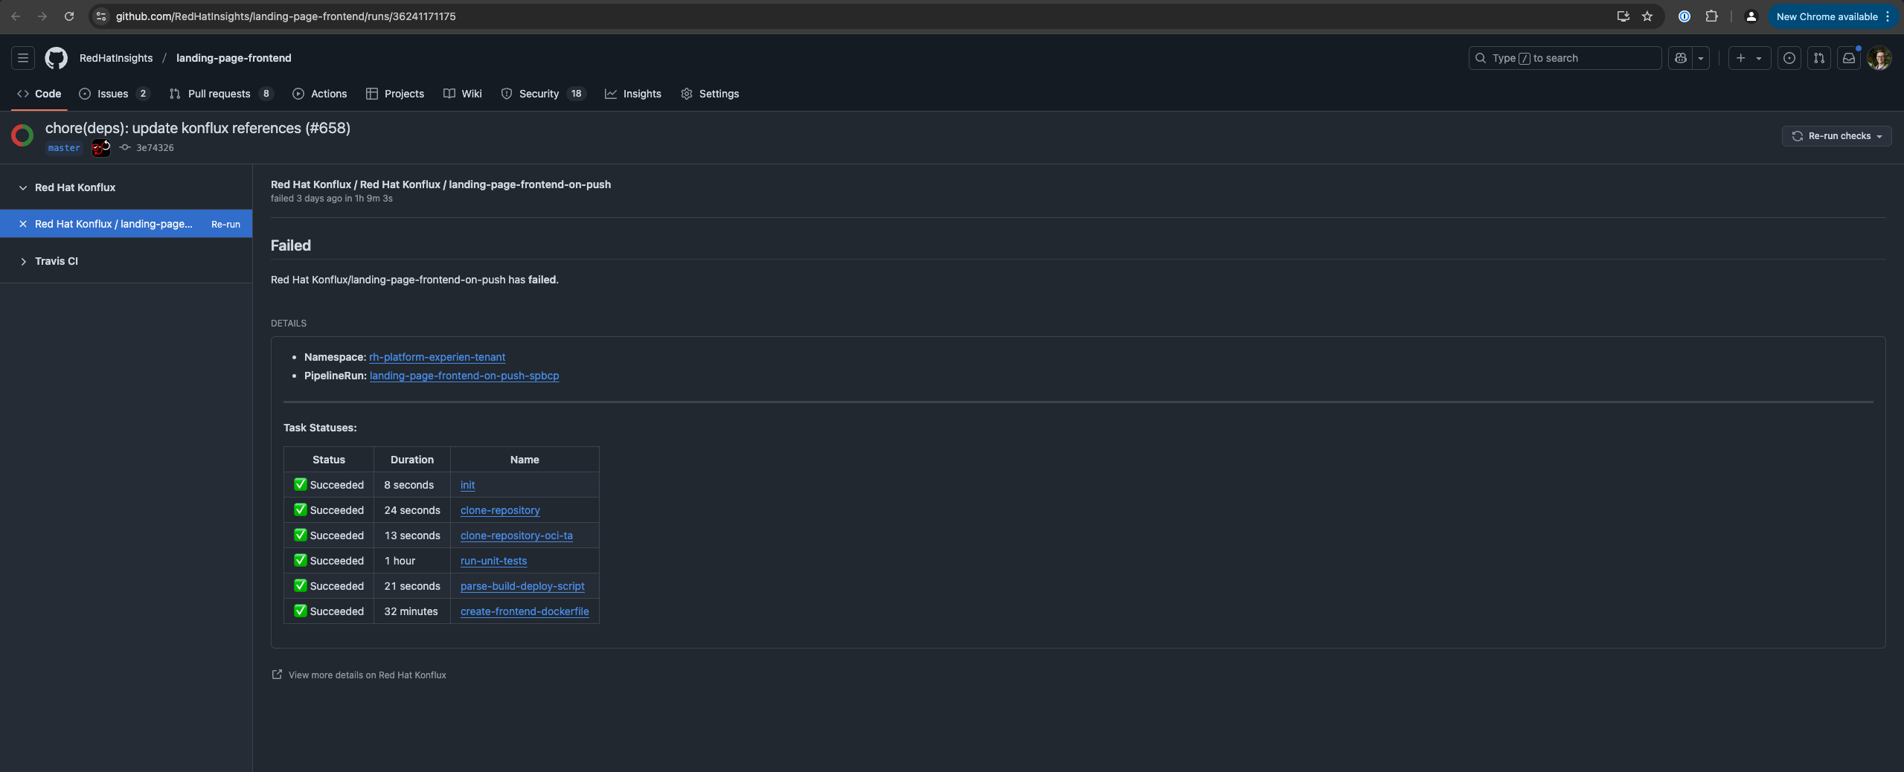Open the Copilot chat icon in the header
Viewport: 1904px width, 772px height.
point(1680,58)
